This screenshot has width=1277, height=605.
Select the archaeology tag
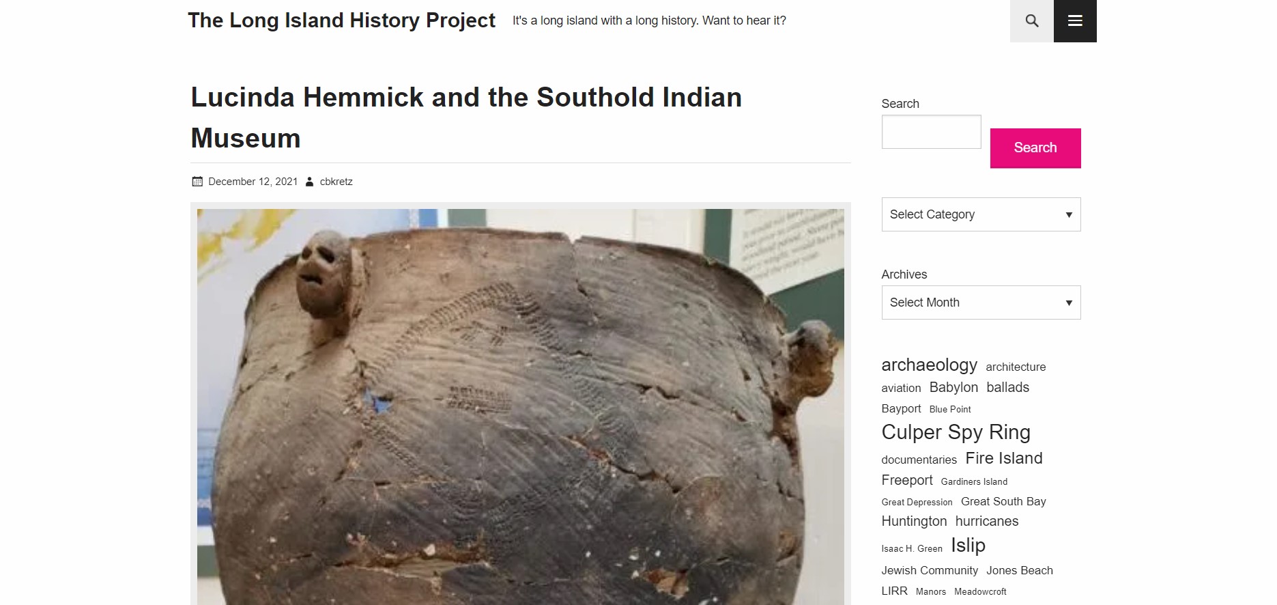(x=929, y=365)
